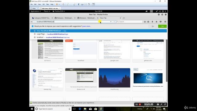
Task: Select localhost WebGoat/start.mvc suggestion
Action: click(98, 37)
